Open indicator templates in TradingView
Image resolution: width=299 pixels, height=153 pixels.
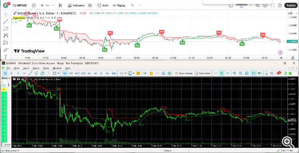(90, 5)
